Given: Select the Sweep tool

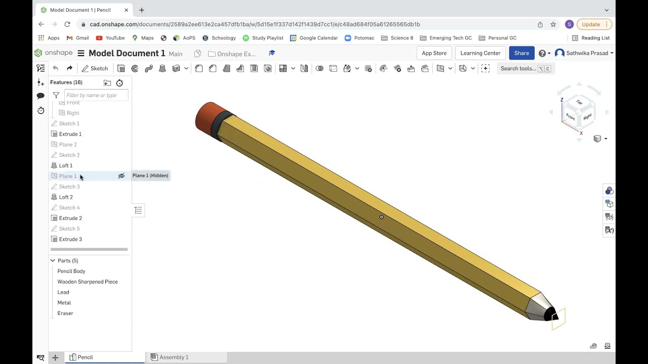Looking at the screenshot, I should 148,68.
